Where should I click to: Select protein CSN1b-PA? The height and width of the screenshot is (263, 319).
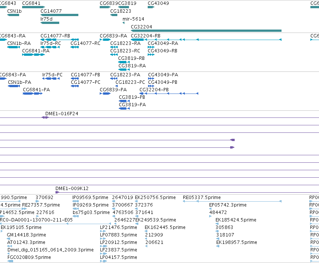pos(14,86)
